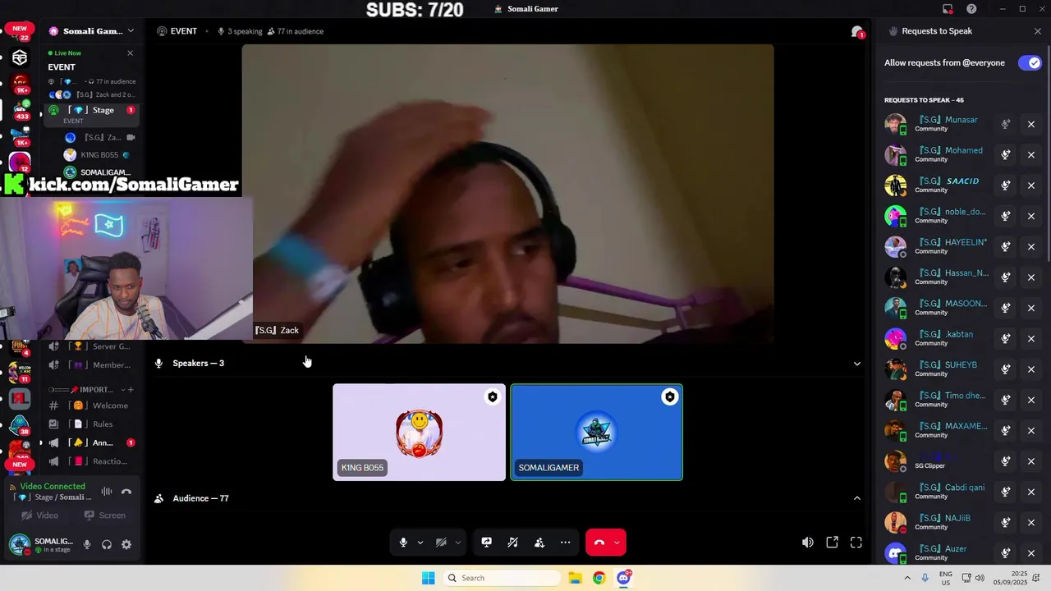
Task: Mute microphone in stage controls
Action: [x=403, y=543]
